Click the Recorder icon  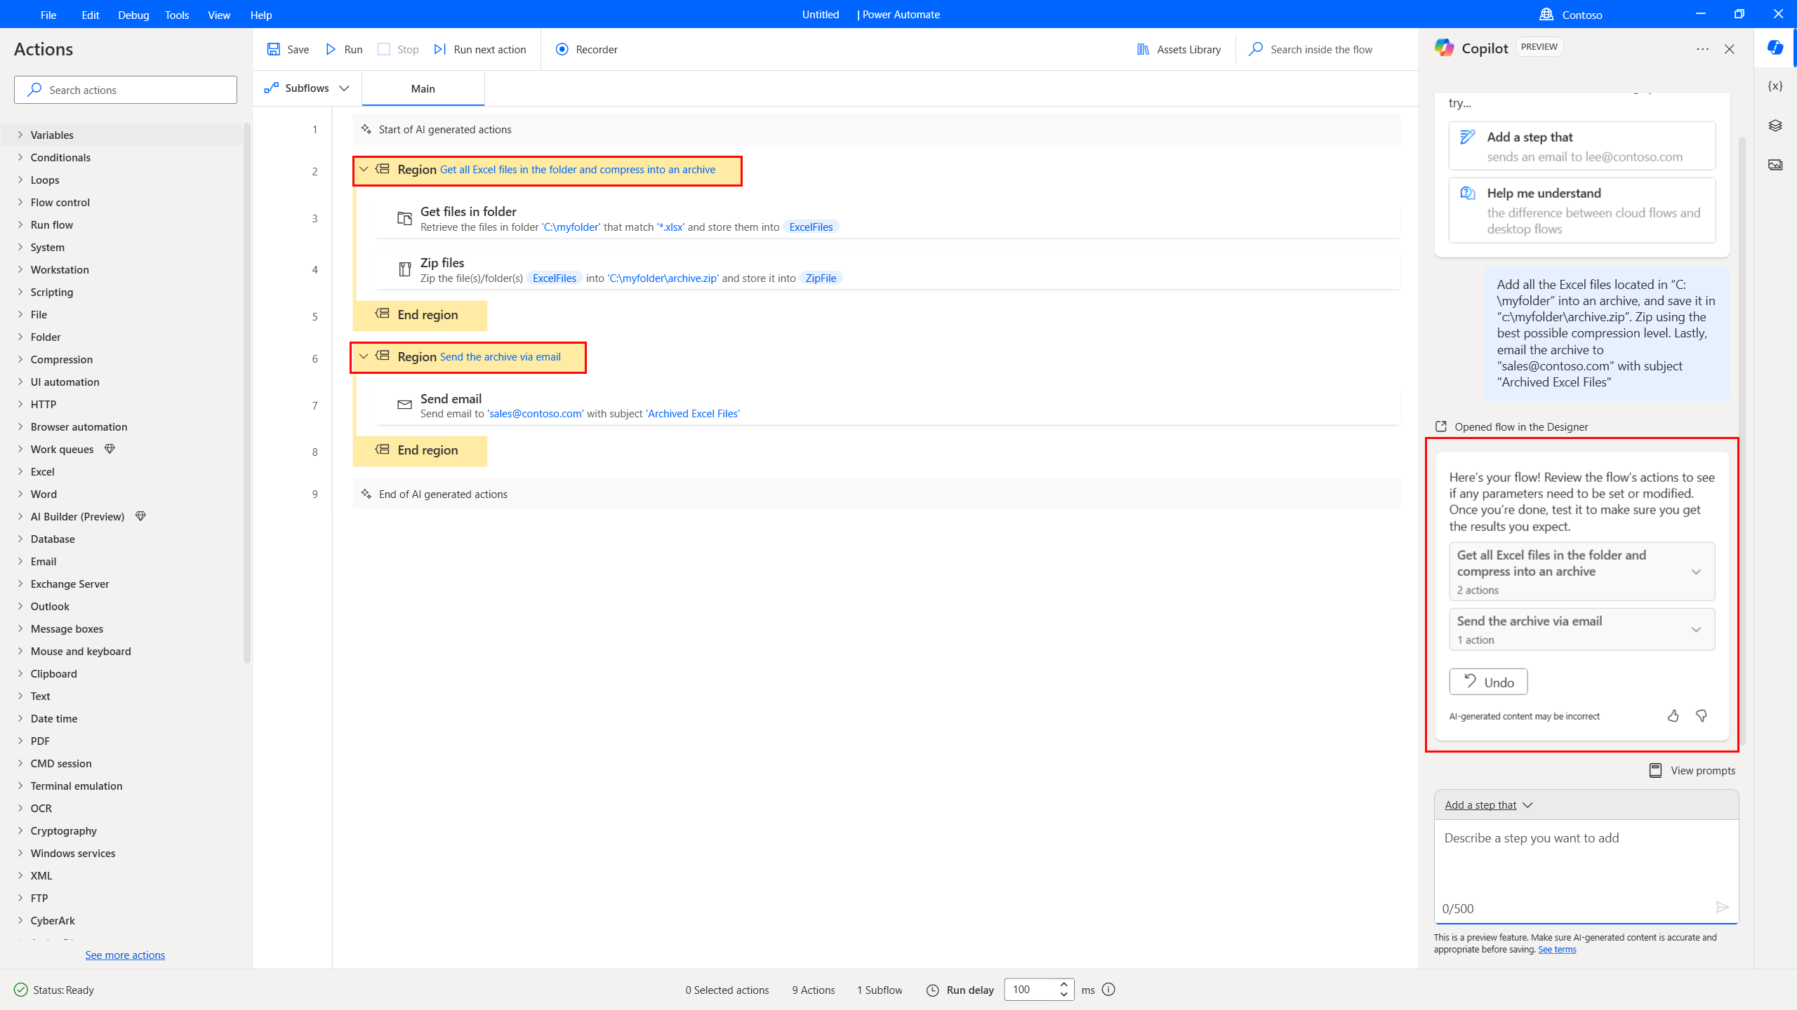click(563, 49)
